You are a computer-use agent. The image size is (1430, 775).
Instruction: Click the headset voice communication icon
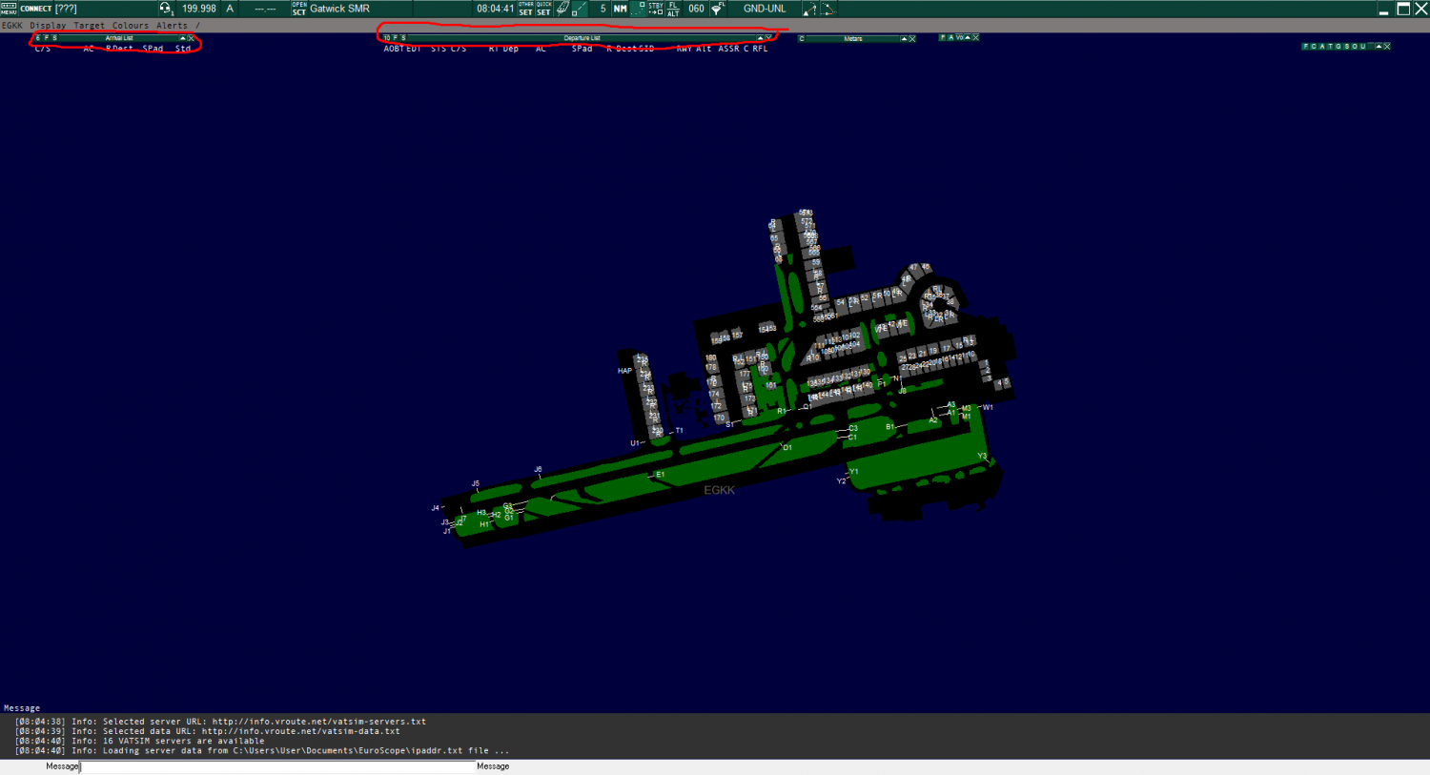pyautogui.click(x=165, y=9)
